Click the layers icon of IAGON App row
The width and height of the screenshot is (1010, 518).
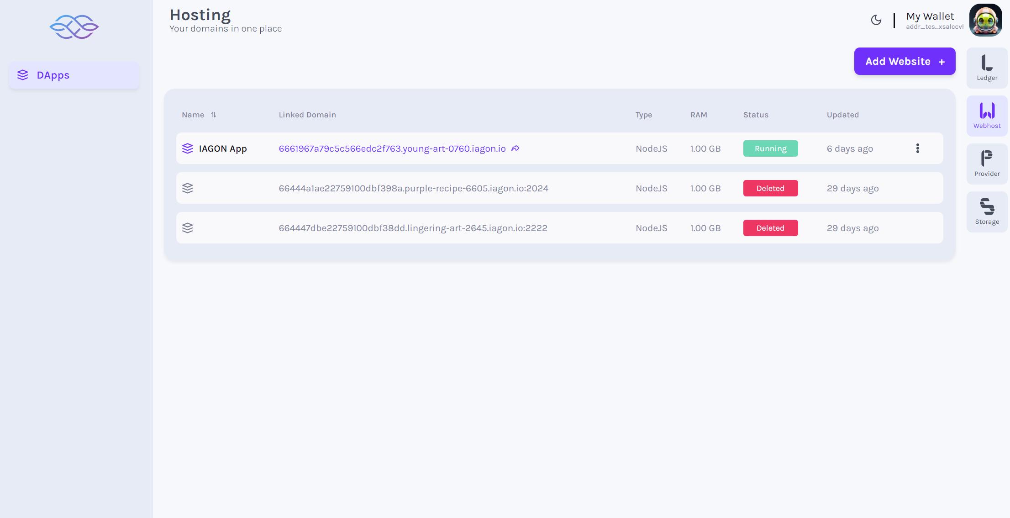(x=188, y=148)
